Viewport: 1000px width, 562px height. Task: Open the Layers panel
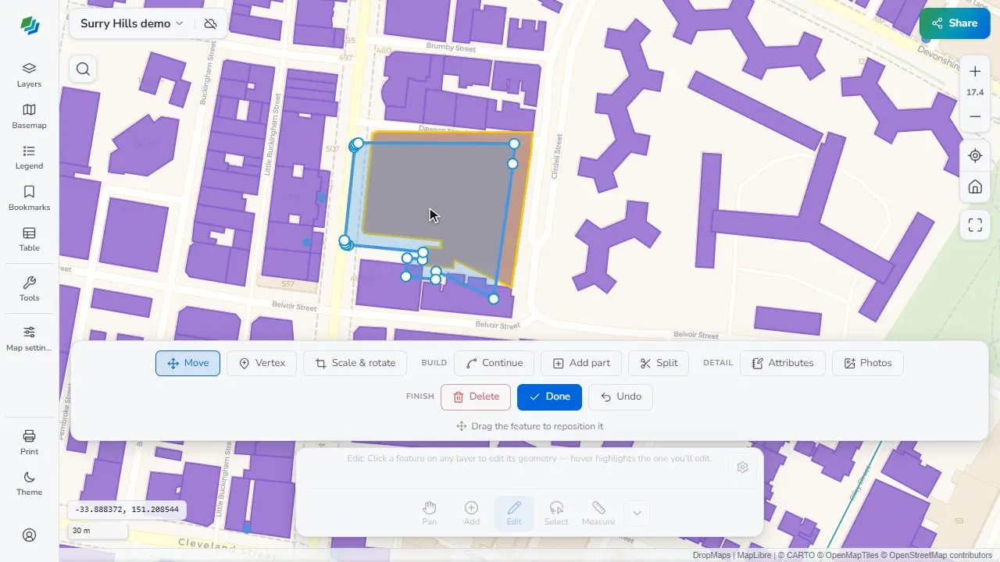(29, 75)
